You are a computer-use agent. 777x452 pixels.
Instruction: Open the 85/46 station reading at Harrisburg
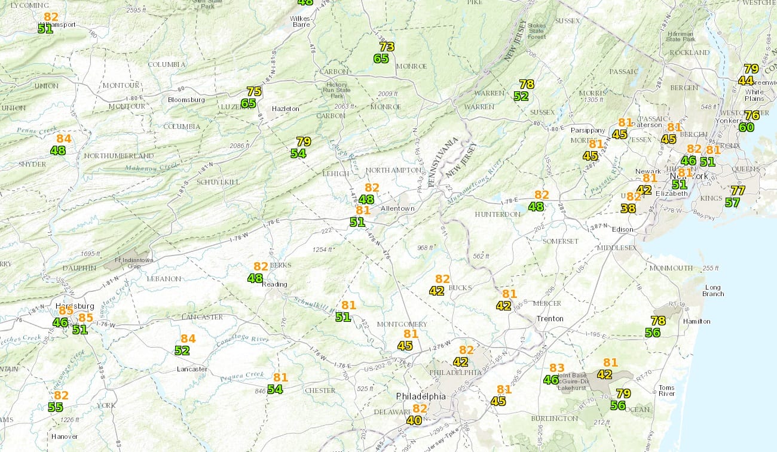(x=63, y=316)
